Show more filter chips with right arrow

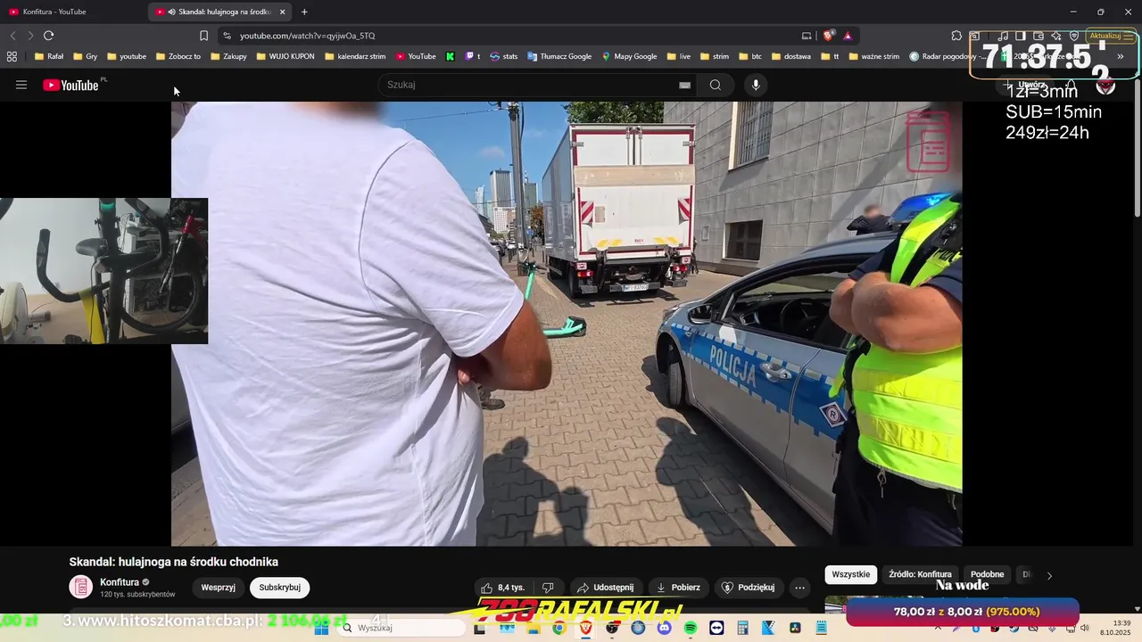(1049, 575)
